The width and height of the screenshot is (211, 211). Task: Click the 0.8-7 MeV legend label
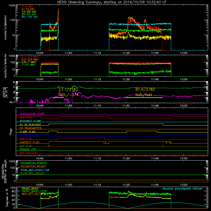coord(29,62)
